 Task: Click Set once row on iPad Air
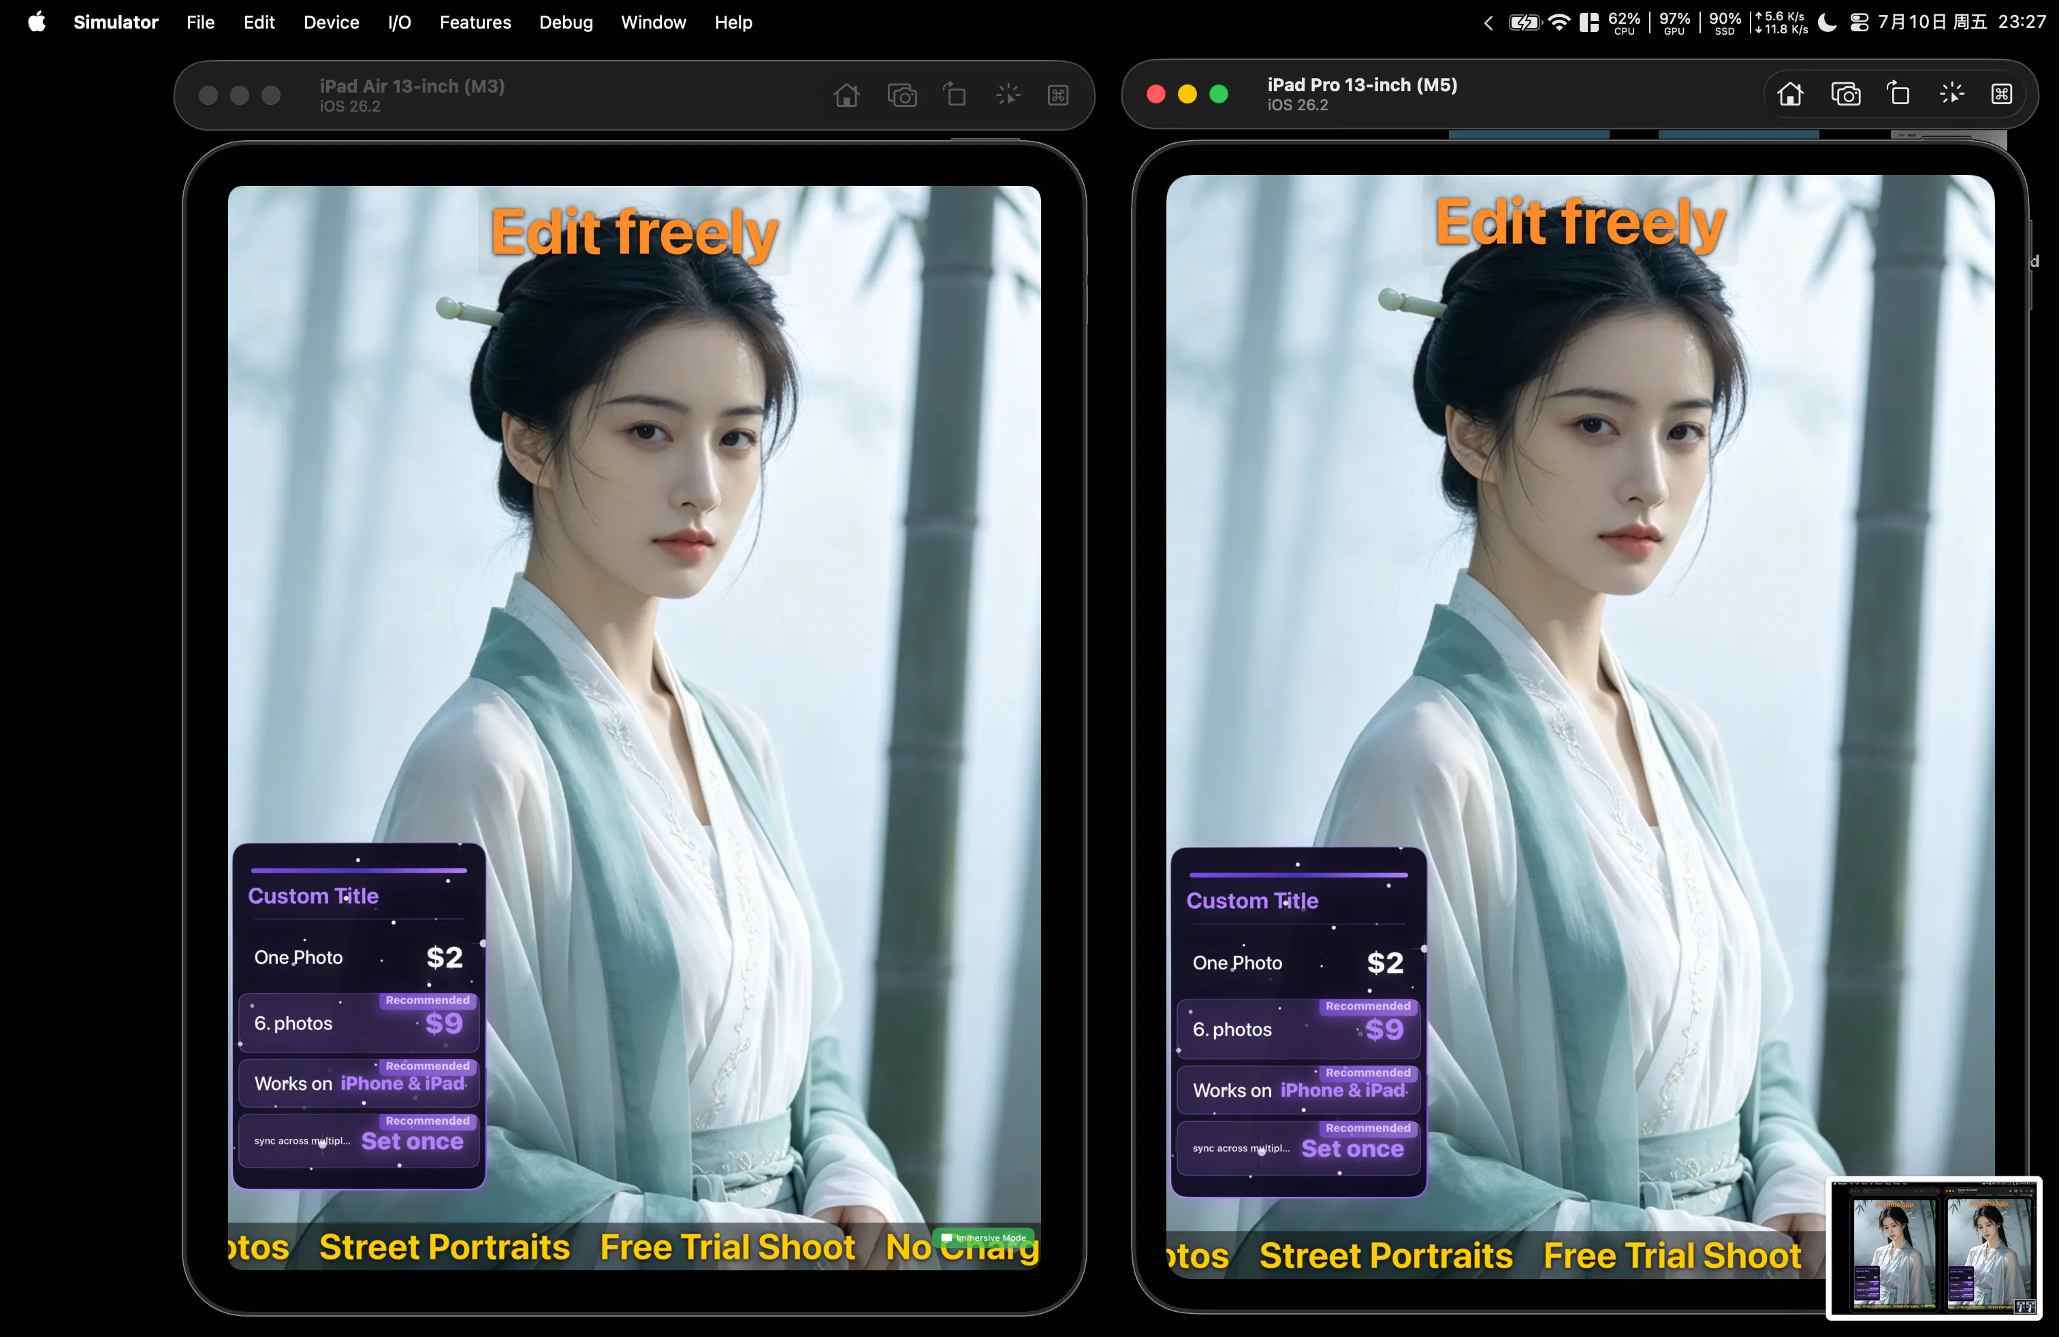pos(358,1141)
